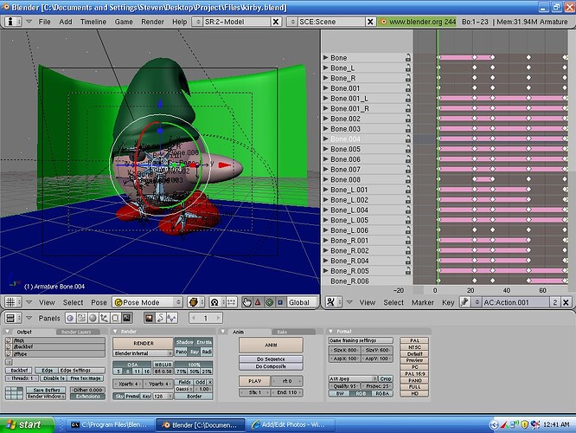The width and height of the screenshot is (576, 433).
Task: Open the Global orientation dropdown
Action: pyautogui.click(x=302, y=302)
